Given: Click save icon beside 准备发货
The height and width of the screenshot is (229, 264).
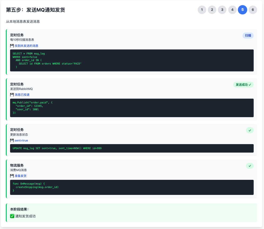Looking at the screenshot, I should [x=12, y=176].
